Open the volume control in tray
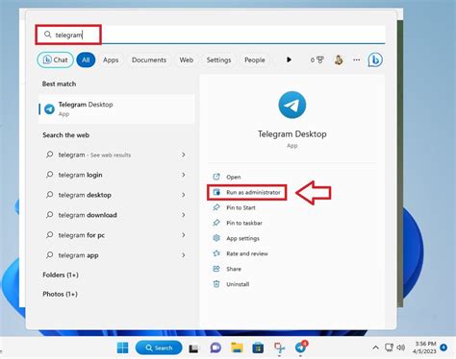This screenshot has height=359, width=456. [x=401, y=347]
